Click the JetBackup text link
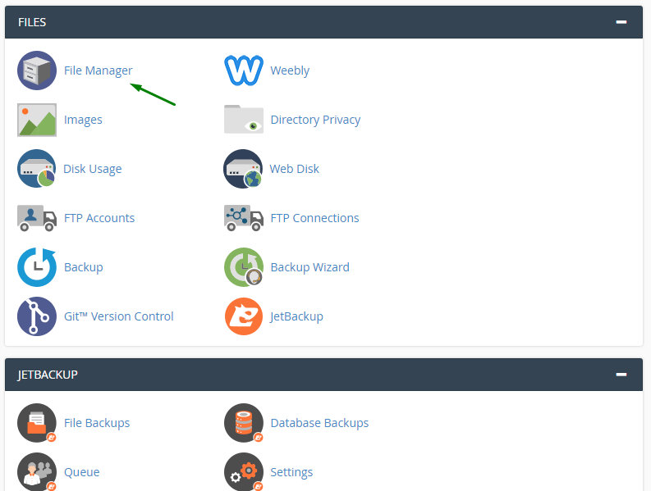This screenshot has width=651, height=491. click(x=296, y=317)
